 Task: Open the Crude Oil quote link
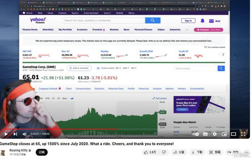pos(183,51)
